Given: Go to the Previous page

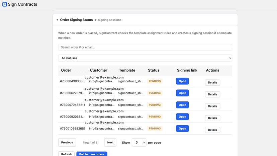Looking at the screenshot, I should pyautogui.click(x=67, y=143).
